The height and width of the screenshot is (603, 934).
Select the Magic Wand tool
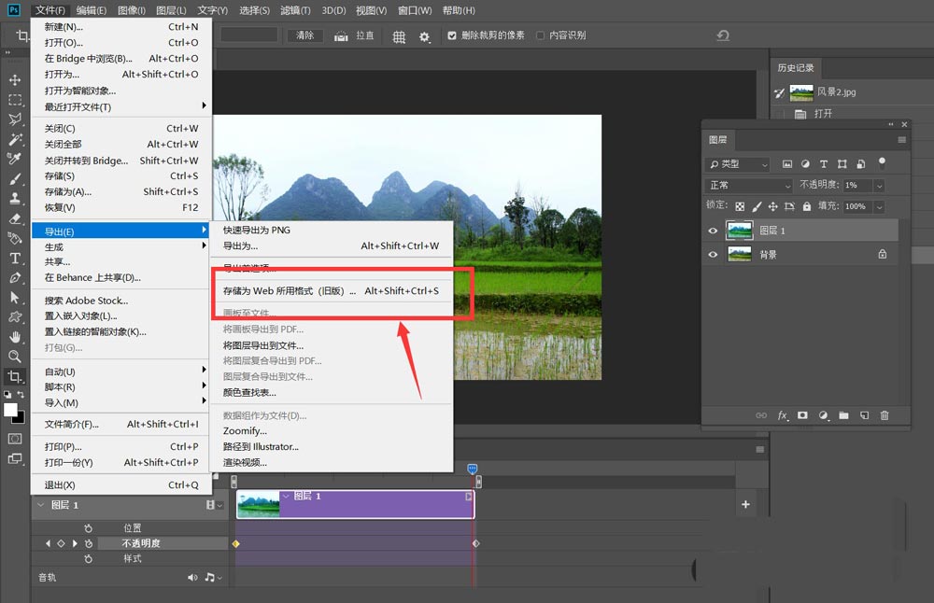(15, 139)
